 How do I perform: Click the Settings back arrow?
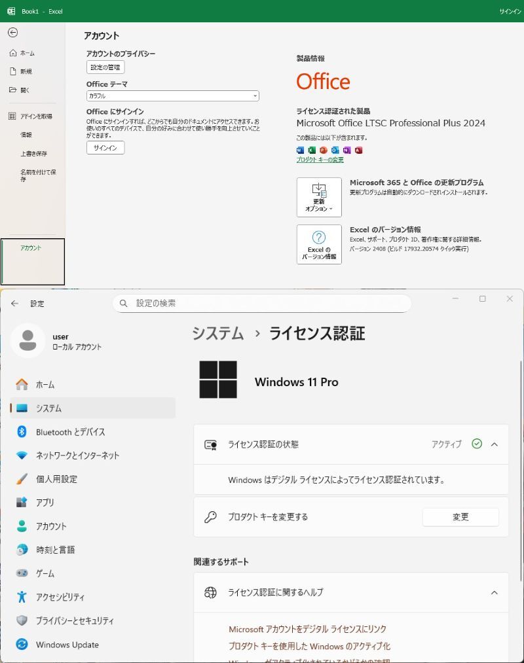click(14, 303)
